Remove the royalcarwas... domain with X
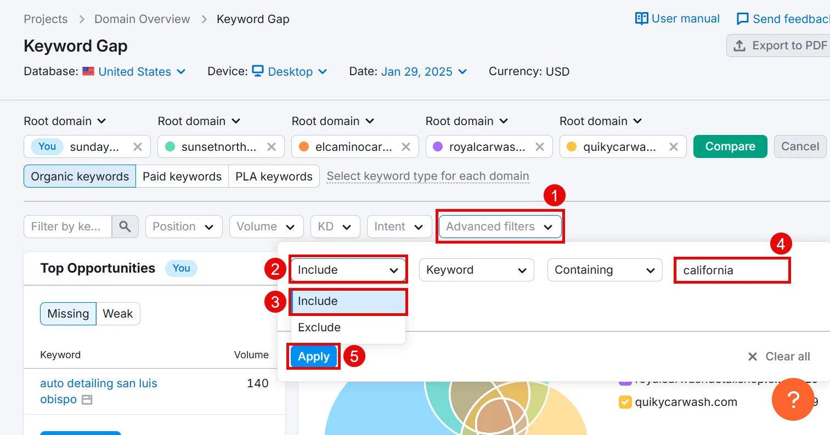This screenshot has width=830, height=435. (x=540, y=146)
